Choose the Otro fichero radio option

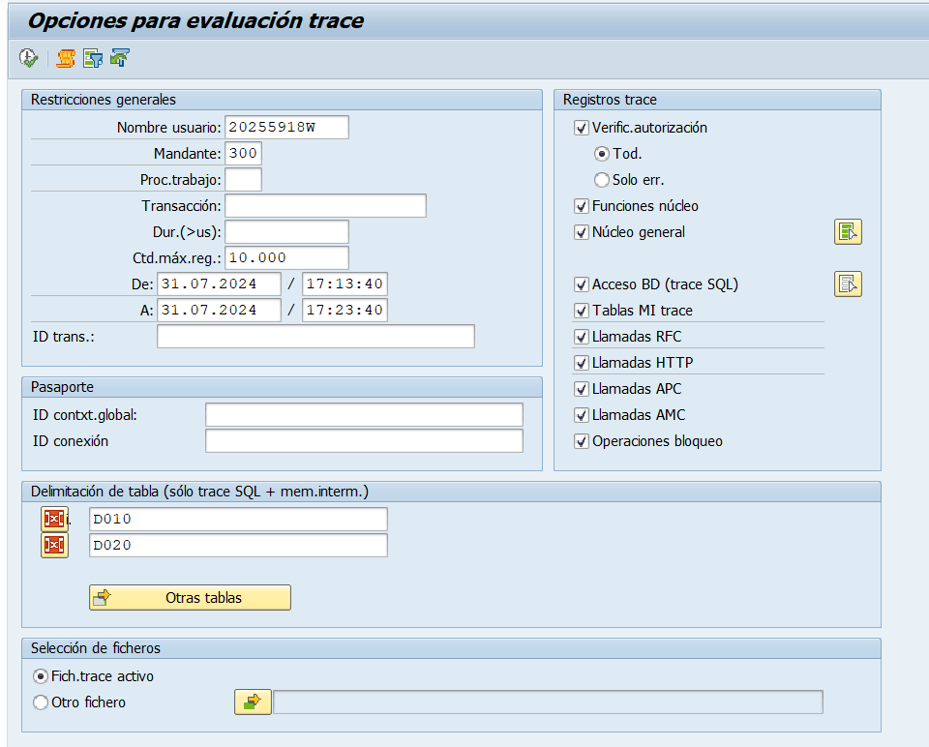[x=41, y=702]
